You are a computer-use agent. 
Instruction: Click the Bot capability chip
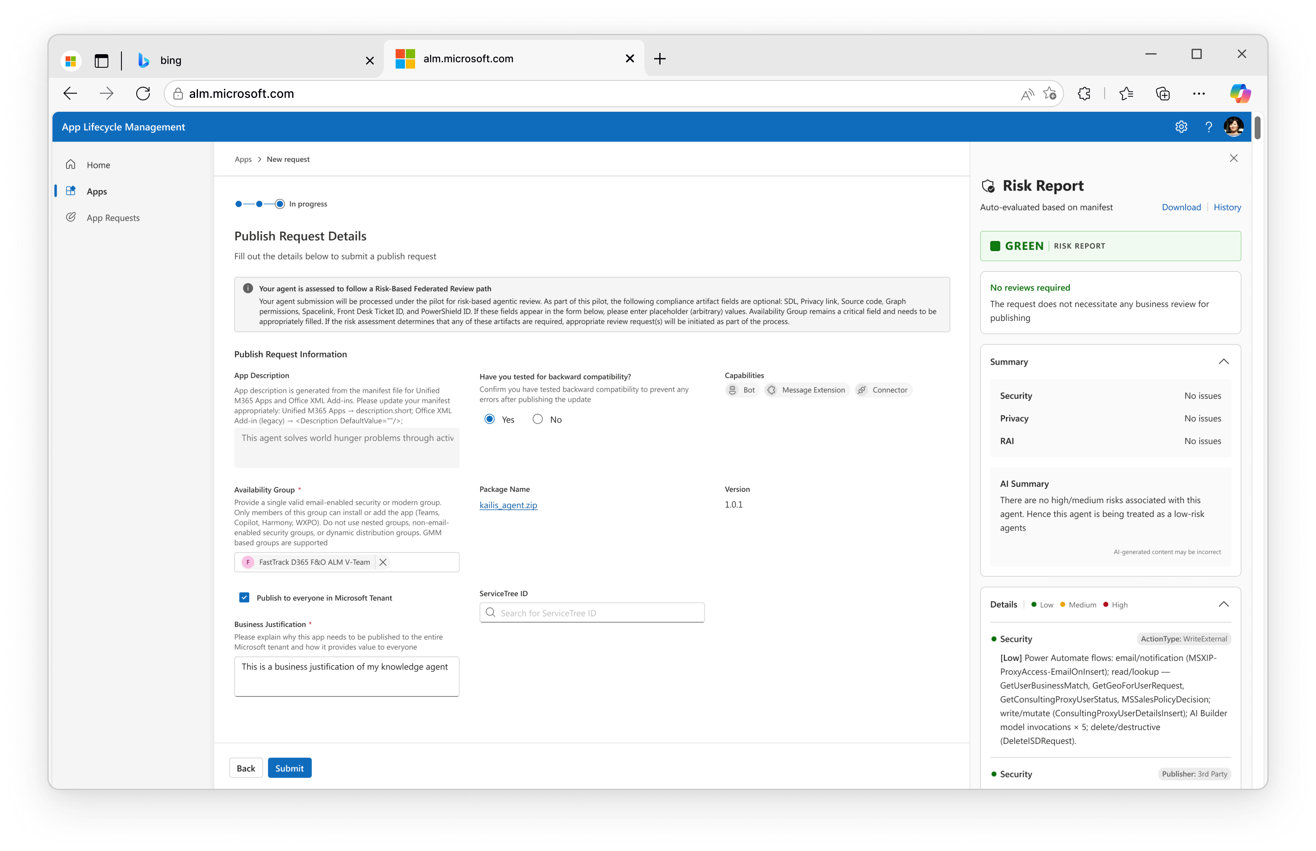(742, 390)
